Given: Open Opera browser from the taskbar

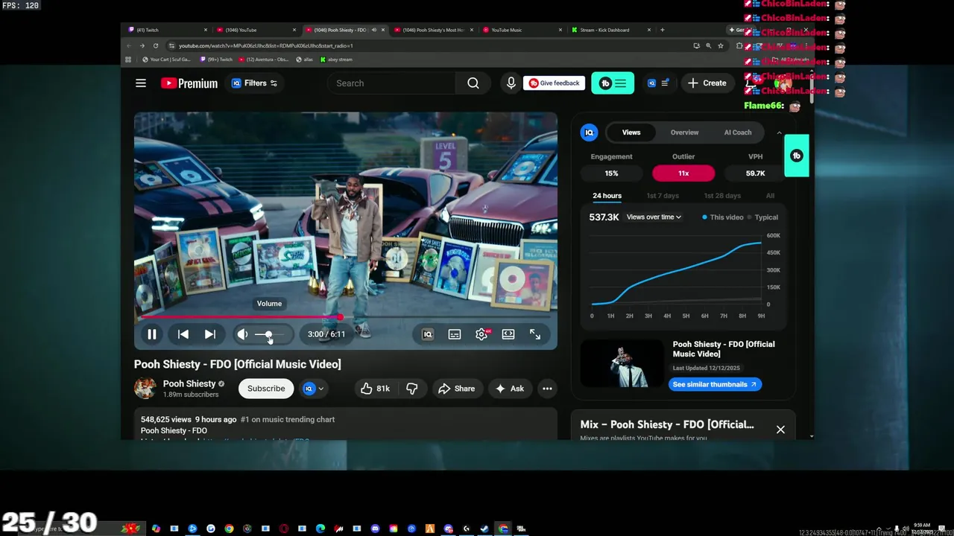Looking at the screenshot, I should click(x=284, y=529).
